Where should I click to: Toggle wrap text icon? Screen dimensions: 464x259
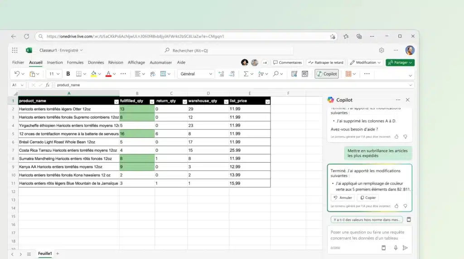point(153,74)
